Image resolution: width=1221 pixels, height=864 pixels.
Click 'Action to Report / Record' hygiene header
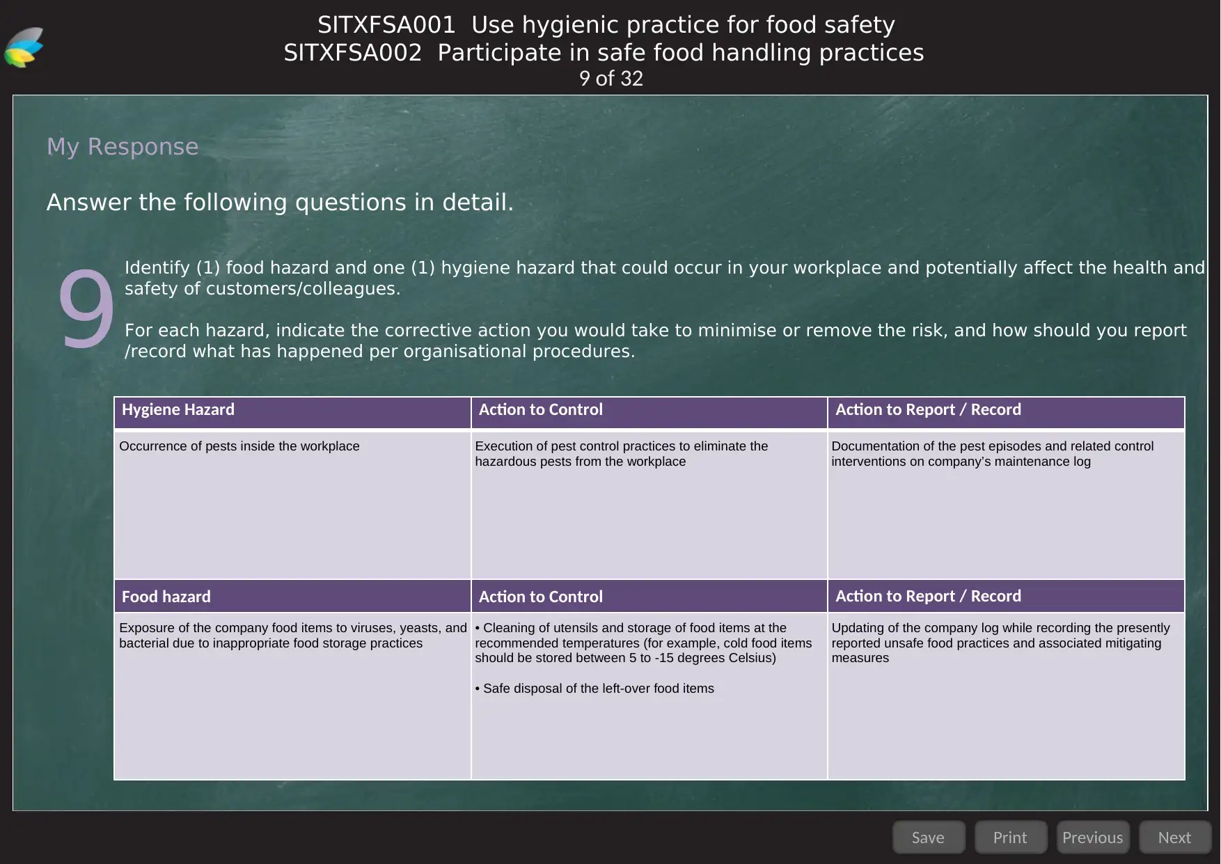(x=1006, y=412)
